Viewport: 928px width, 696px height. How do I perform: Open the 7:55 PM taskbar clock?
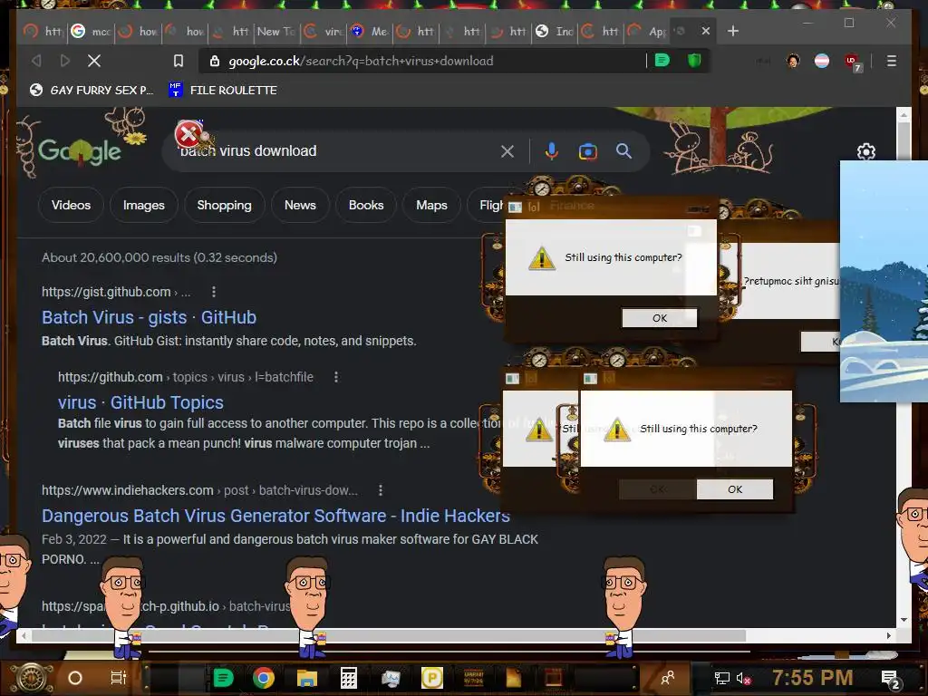[813, 678]
